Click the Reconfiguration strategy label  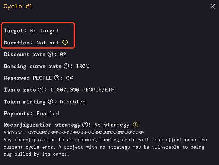[42, 125]
